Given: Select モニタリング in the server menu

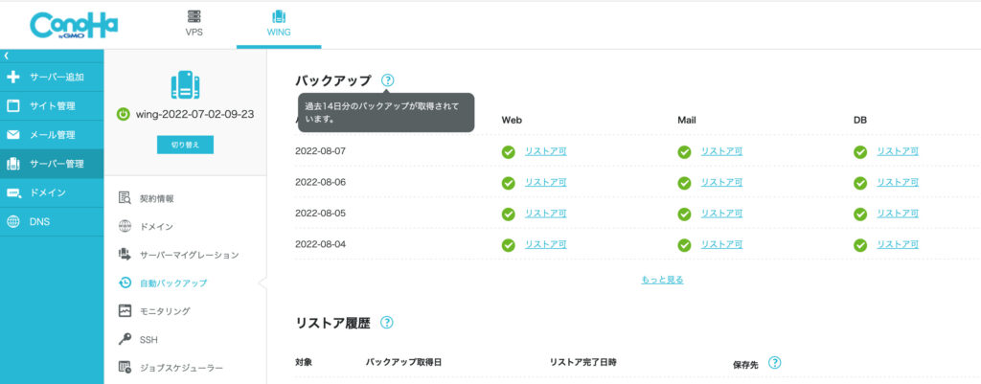Looking at the screenshot, I should tap(165, 311).
